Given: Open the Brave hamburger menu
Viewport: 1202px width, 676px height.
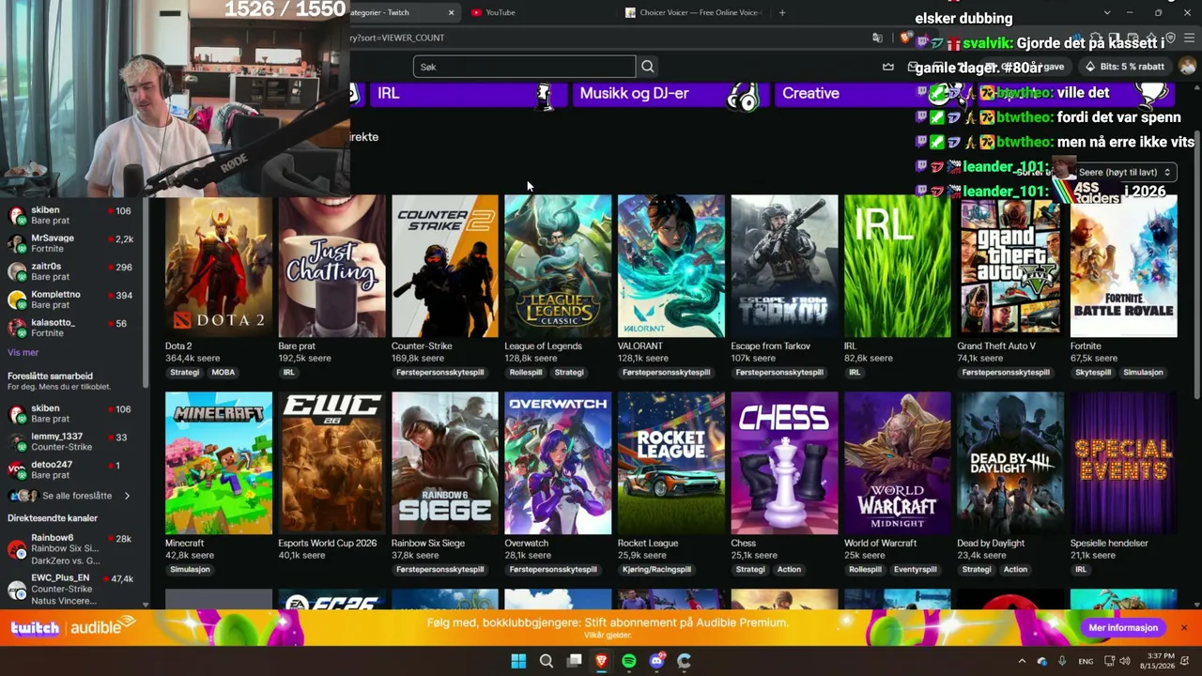Looking at the screenshot, I should tap(1190, 38).
